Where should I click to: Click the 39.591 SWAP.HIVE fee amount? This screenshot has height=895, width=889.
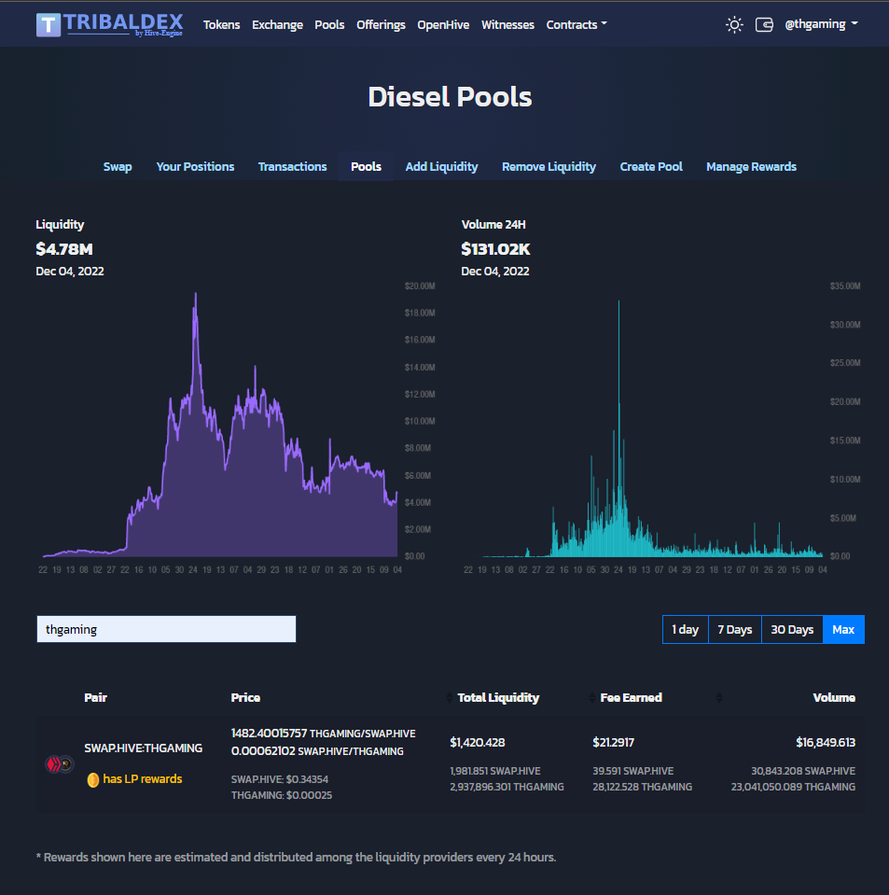(632, 771)
